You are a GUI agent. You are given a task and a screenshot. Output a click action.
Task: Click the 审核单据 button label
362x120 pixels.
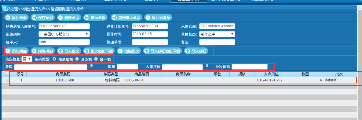click(98, 18)
